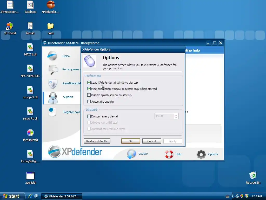Screen dimensions: 266x200
Task: Check Always run a full scan
Action: 89,123
